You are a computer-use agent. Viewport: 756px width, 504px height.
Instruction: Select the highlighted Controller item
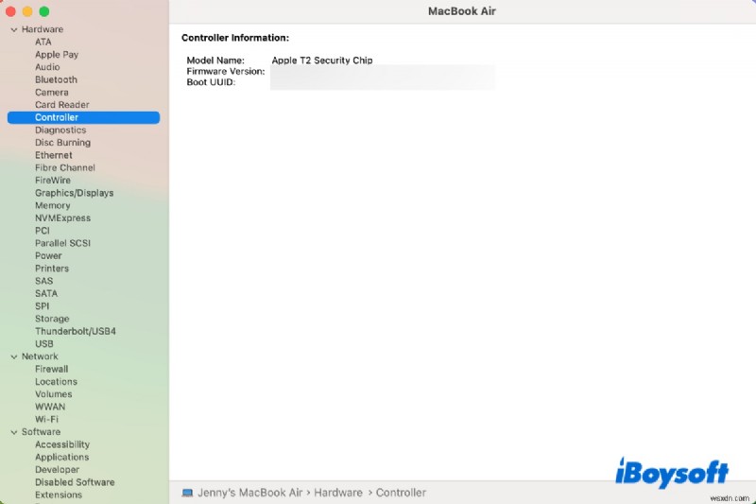[83, 117]
